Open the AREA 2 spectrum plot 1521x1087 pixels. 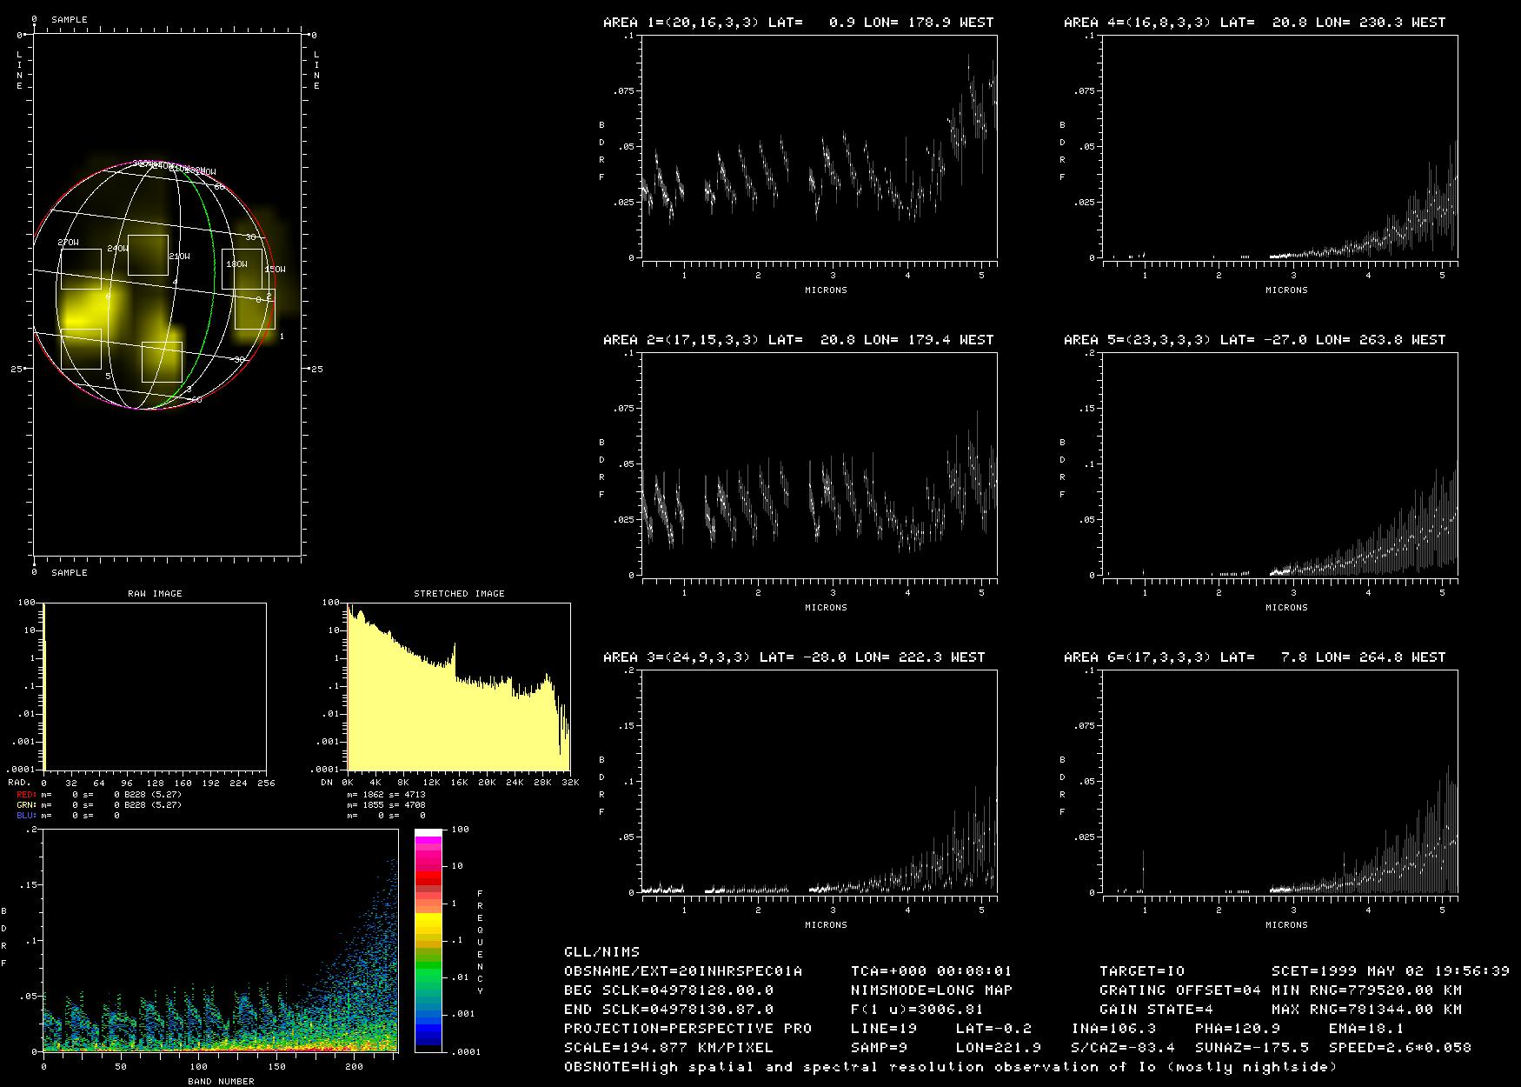click(819, 464)
